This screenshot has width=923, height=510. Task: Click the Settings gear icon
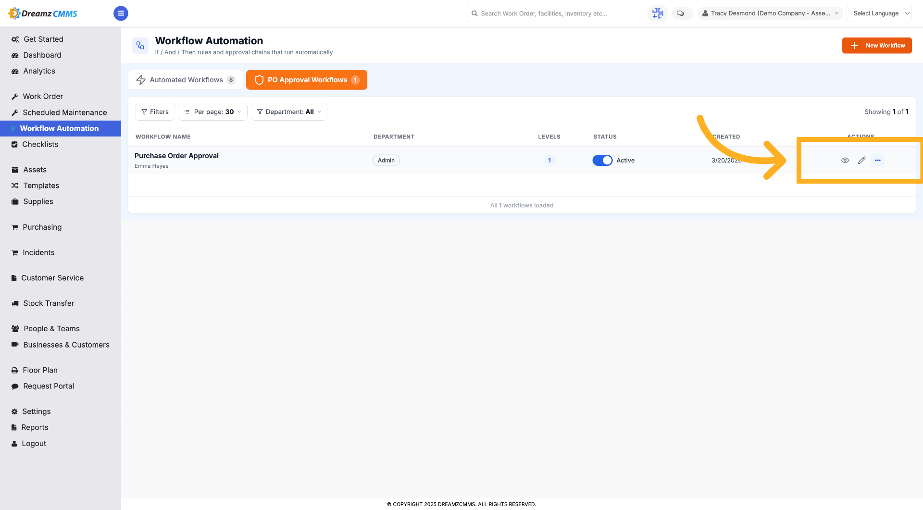tap(14, 411)
